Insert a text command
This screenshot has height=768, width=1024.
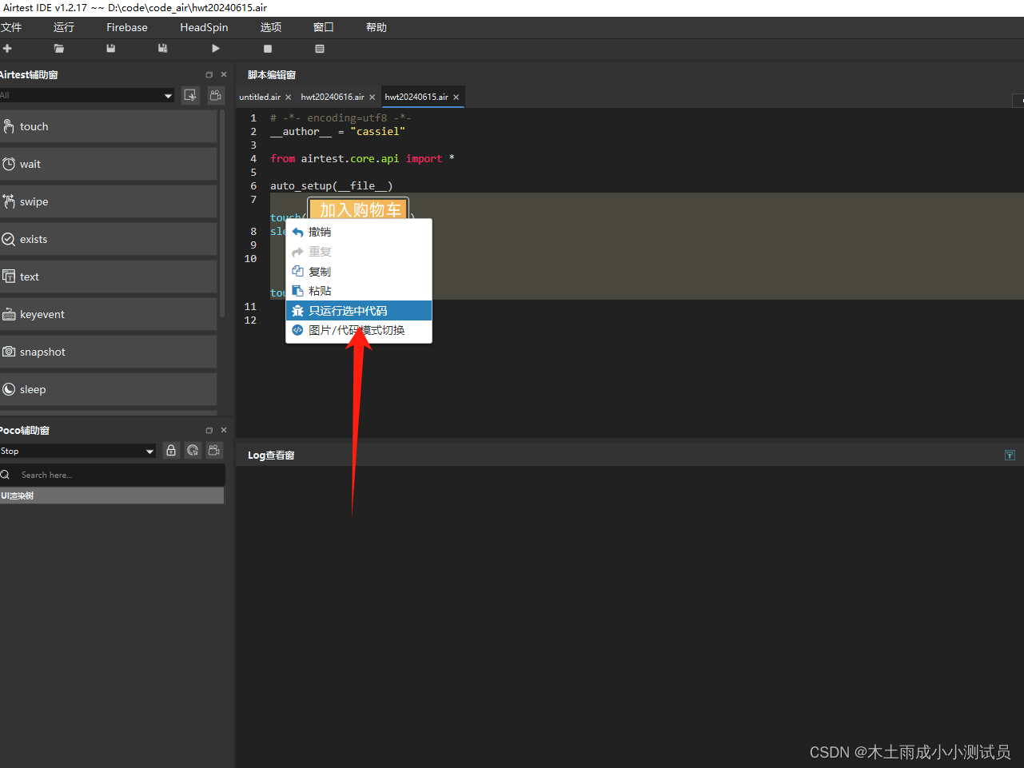[109, 277]
